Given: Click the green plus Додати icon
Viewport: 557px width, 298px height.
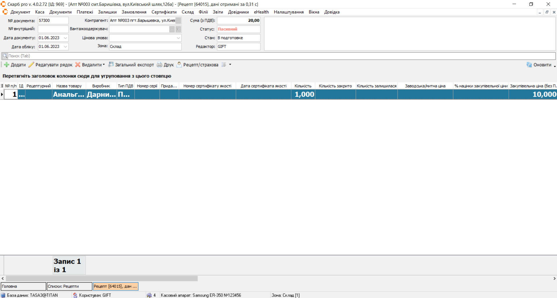Looking at the screenshot, I should coord(6,65).
